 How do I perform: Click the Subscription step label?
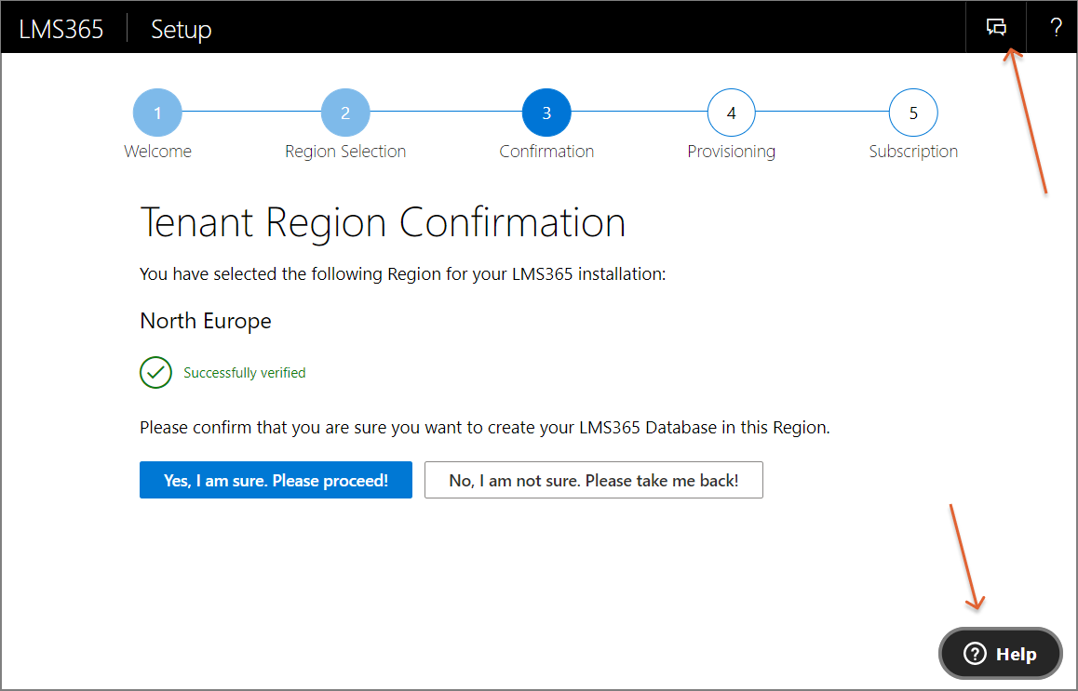point(913,152)
